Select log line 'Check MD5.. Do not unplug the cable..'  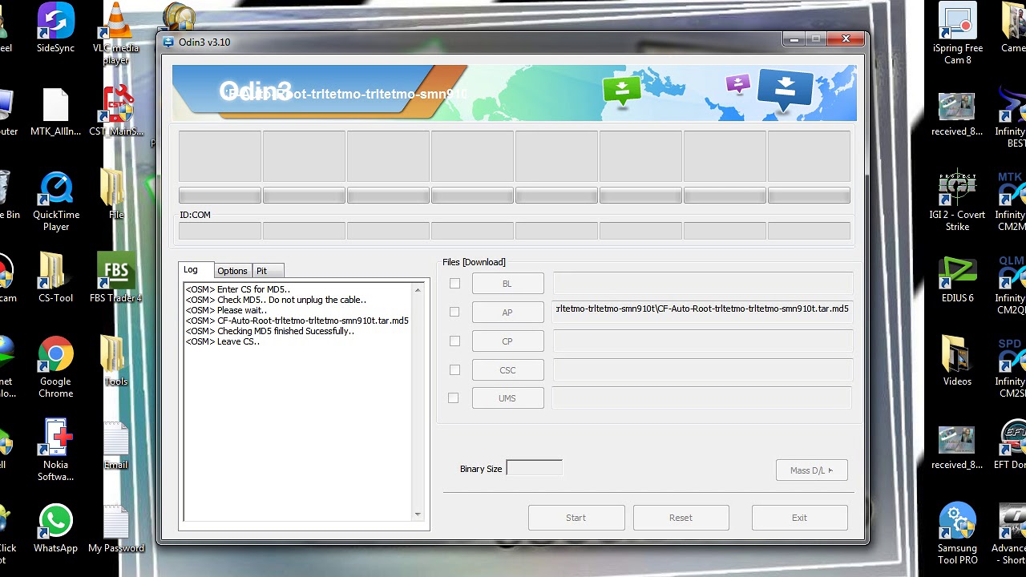(276, 300)
